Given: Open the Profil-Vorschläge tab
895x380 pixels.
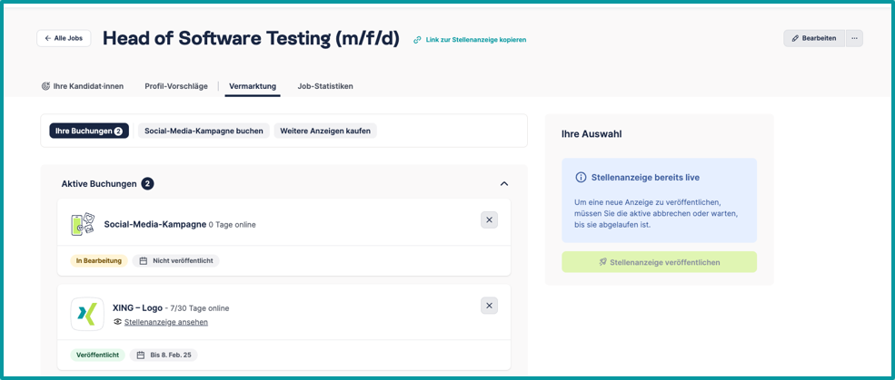Looking at the screenshot, I should coord(176,86).
